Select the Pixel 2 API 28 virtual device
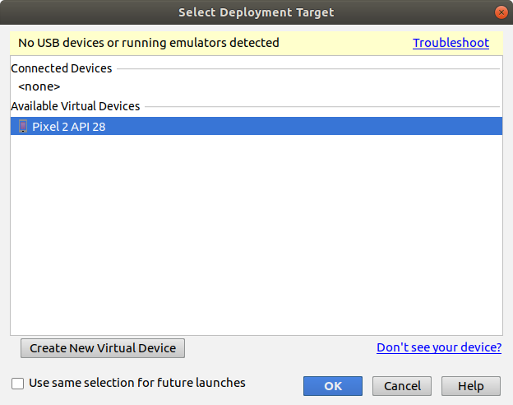513x405 pixels. click(256, 126)
